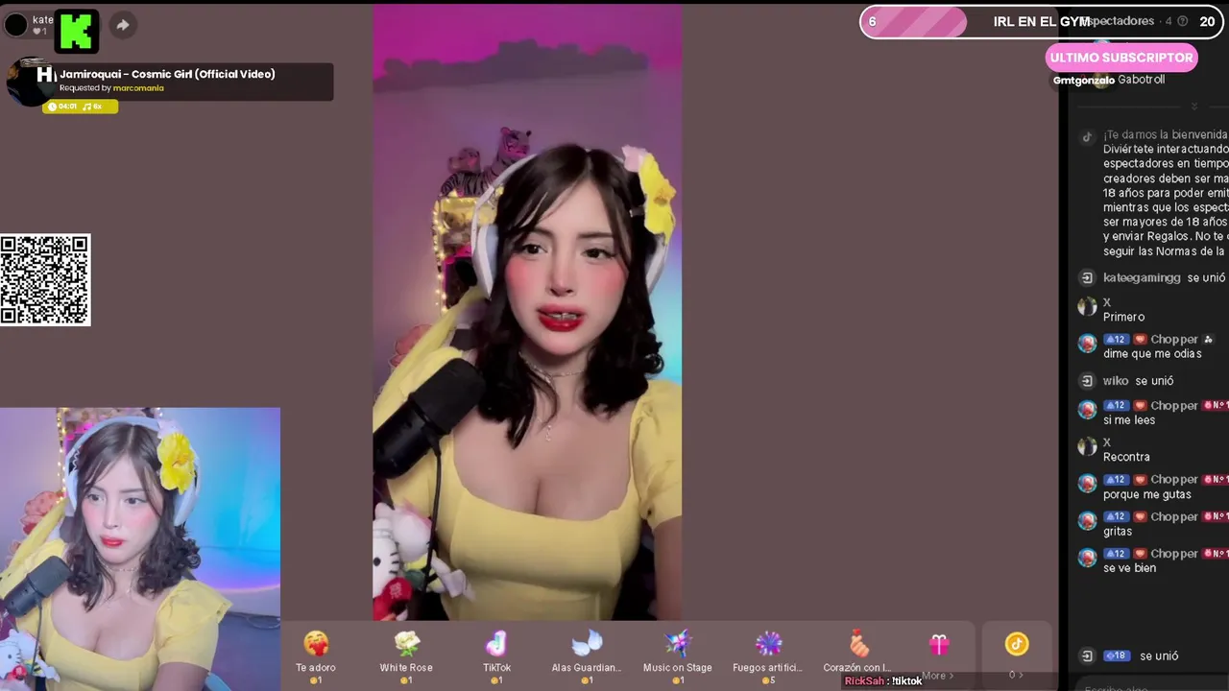Open Chopper's avatar beside the 'gritas' message
This screenshot has width=1229, height=691.
pos(1087,521)
